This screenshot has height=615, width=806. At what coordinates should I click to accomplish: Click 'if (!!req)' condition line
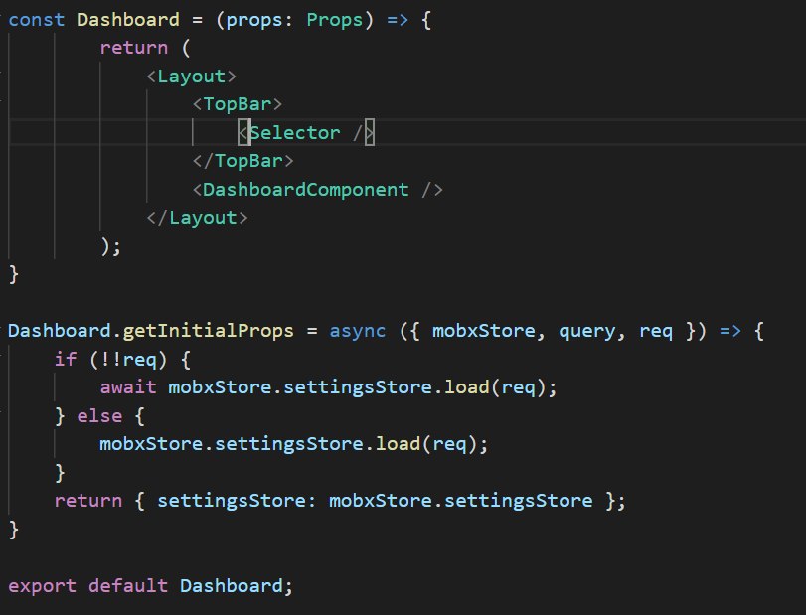coord(122,359)
